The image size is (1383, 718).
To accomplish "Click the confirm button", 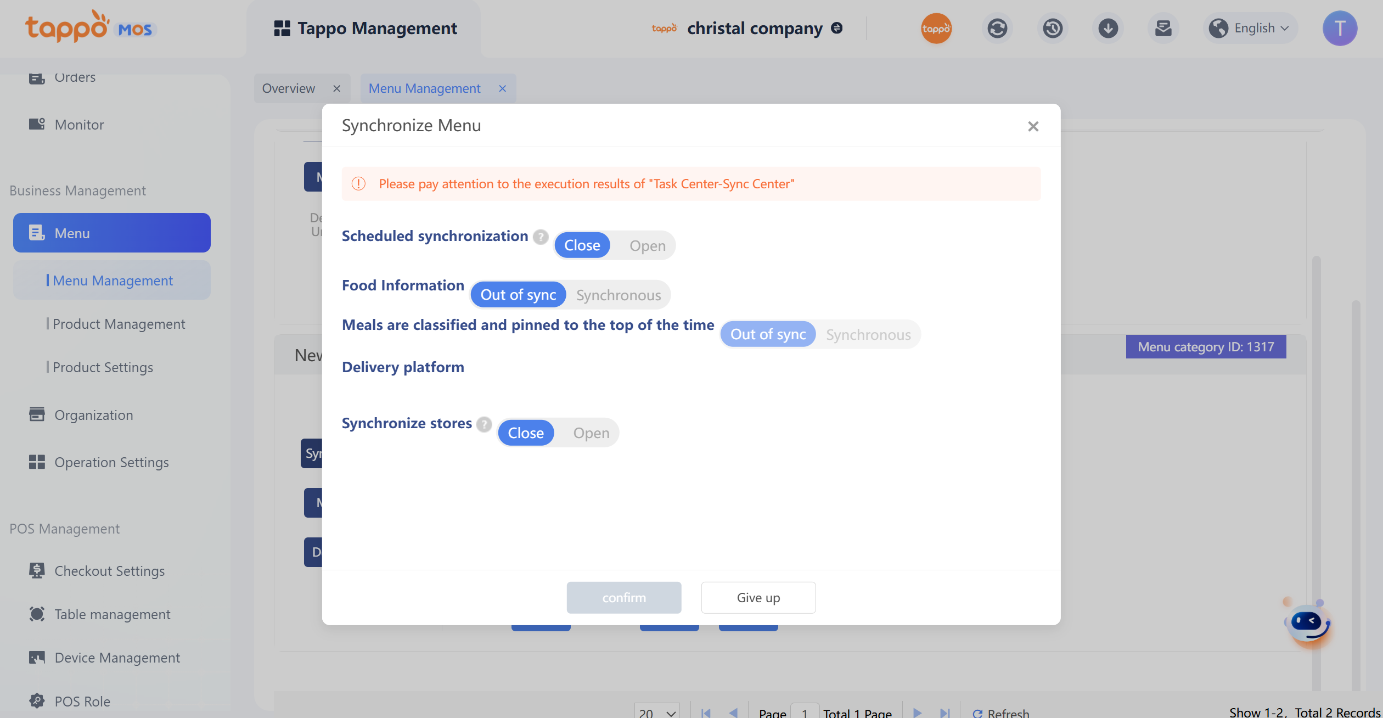I will click(623, 598).
